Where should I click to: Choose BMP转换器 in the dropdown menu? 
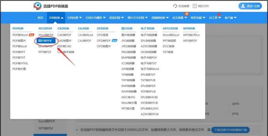click(x=128, y=57)
